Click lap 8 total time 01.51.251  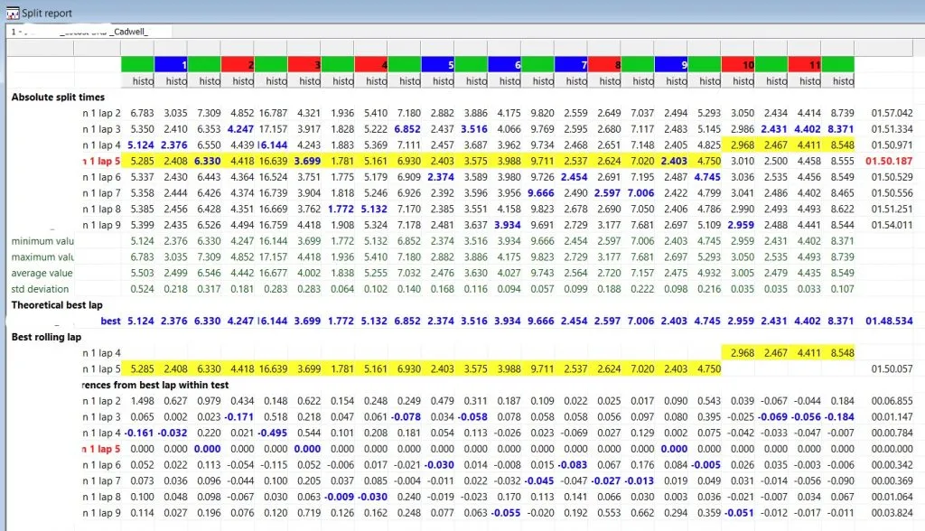(x=892, y=209)
